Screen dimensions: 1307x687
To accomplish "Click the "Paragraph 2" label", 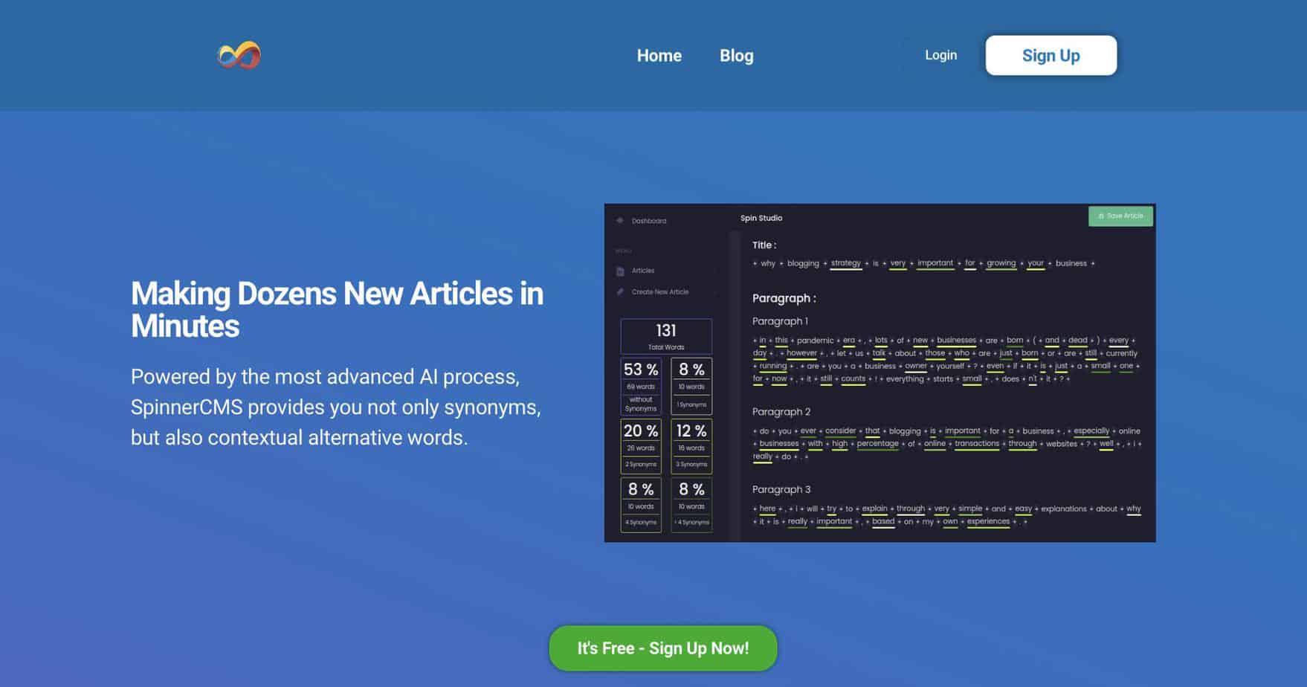I will click(781, 412).
